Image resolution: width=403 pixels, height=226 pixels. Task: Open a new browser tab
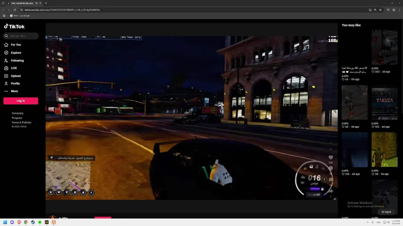pos(46,3)
